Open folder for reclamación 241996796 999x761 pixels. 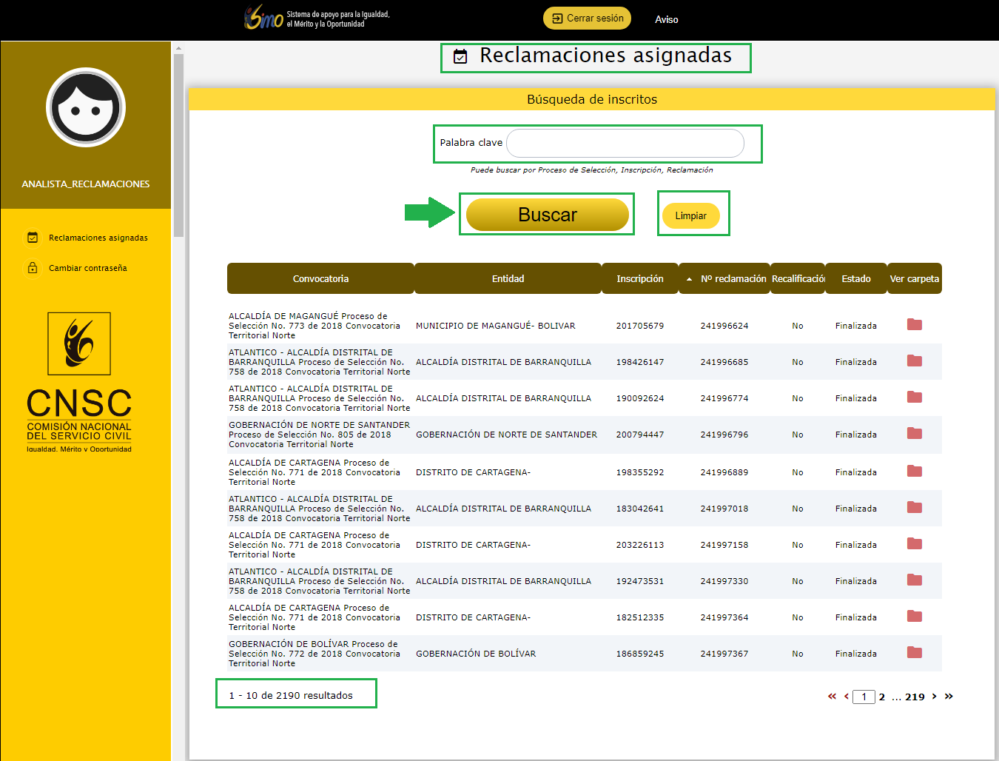[914, 434]
